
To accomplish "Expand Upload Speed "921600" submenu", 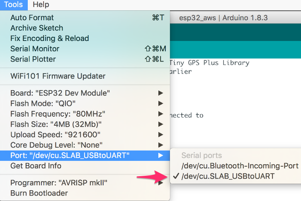I will (85, 134).
